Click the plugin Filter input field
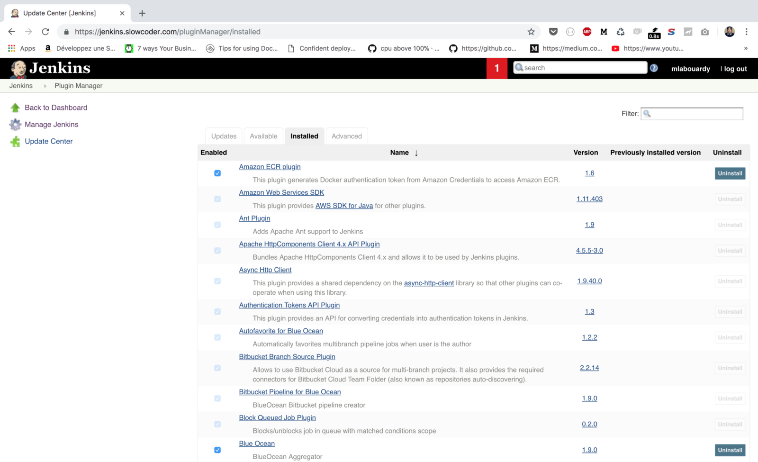Screen dimensions: 758x462 tap(696, 114)
